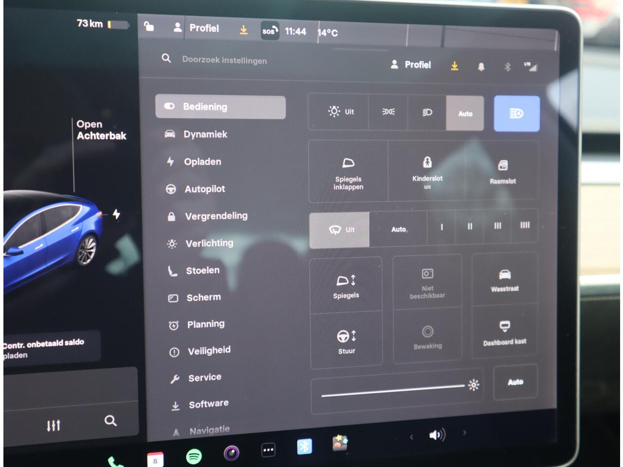Tap the SOS emergency call icon
Image resolution: width=623 pixels, height=467 pixels.
coord(270,31)
